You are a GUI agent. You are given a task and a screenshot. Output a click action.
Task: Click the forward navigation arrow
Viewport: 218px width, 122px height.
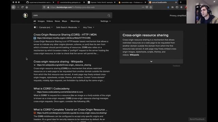pos(18,7)
